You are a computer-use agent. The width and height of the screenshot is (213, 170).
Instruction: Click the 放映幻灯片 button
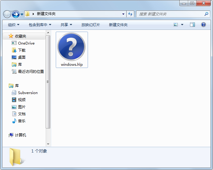90,25
